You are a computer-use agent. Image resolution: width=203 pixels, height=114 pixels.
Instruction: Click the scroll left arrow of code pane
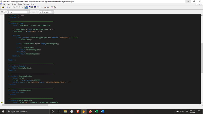(1, 105)
